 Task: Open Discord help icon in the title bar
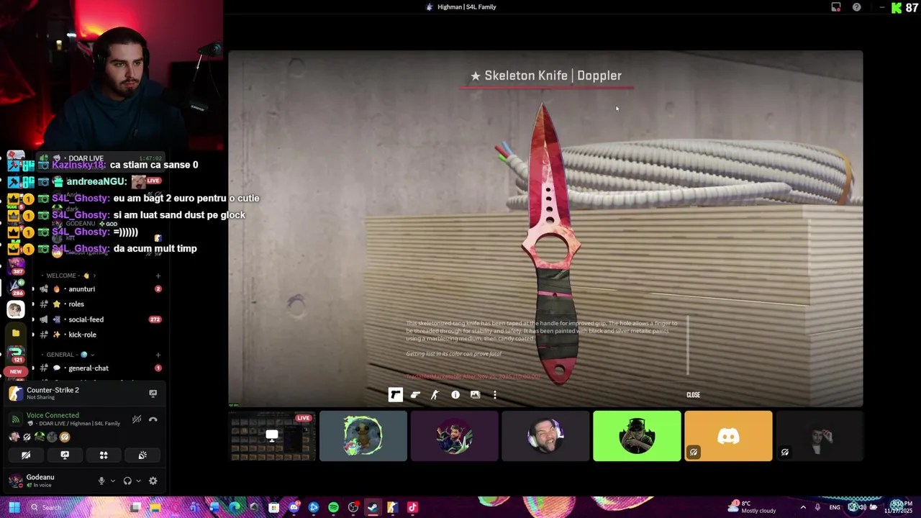pyautogui.click(x=856, y=7)
